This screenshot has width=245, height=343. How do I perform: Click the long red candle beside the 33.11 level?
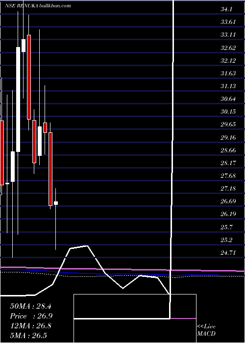coord(28,77)
